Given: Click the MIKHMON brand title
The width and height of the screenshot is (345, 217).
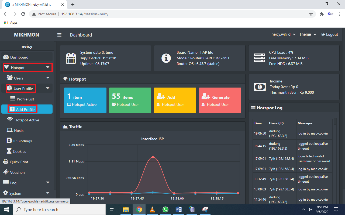Looking at the screenshot, I should pos(27,35).
